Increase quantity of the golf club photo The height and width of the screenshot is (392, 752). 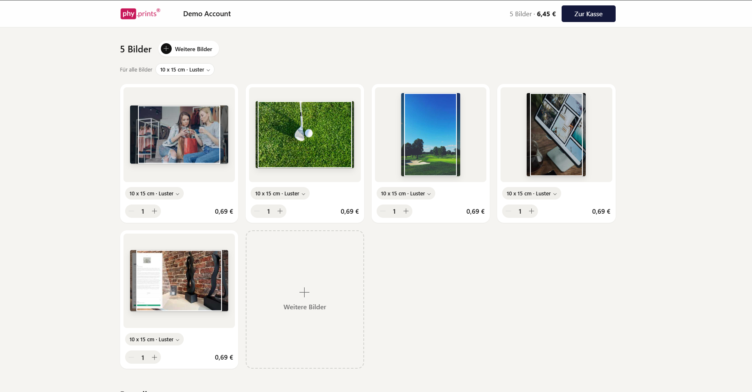(x=280, y=211)
